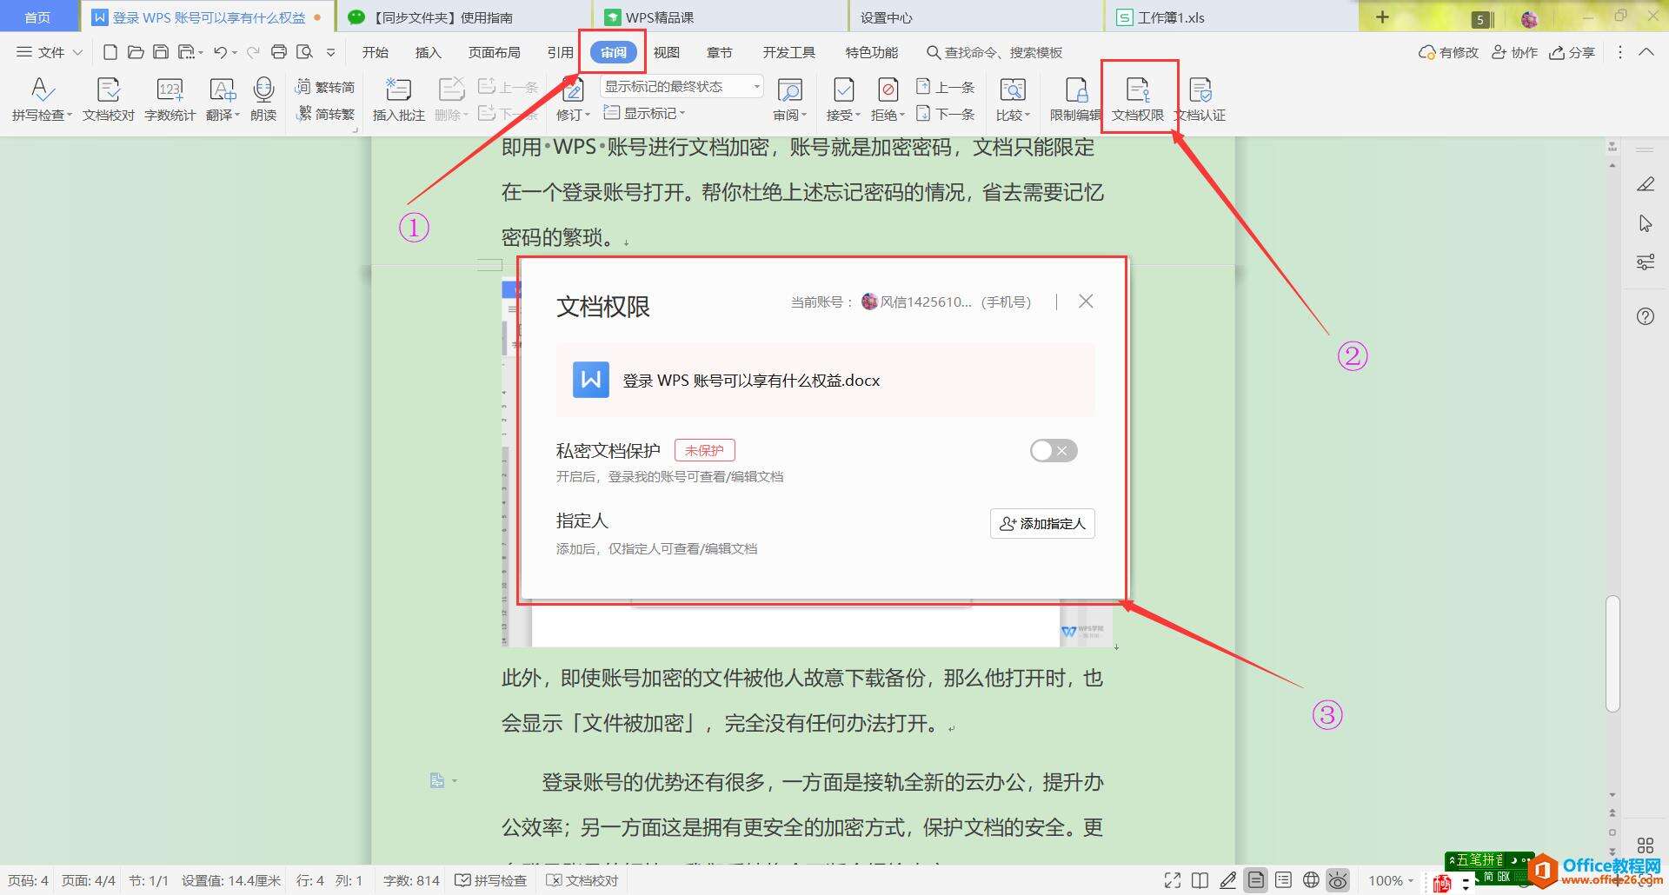Open the 拼写检查 spell check tool
Viewport: 1669px width, 895px height.
[x=42, y=99]
